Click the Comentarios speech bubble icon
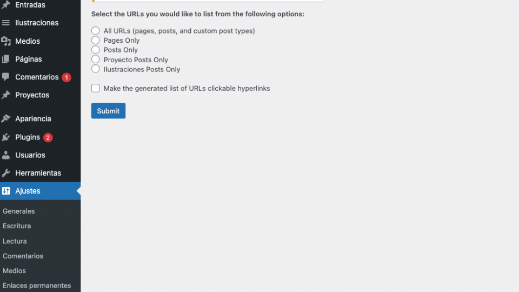Screen dimensions: 519x292 pos(5,77)
